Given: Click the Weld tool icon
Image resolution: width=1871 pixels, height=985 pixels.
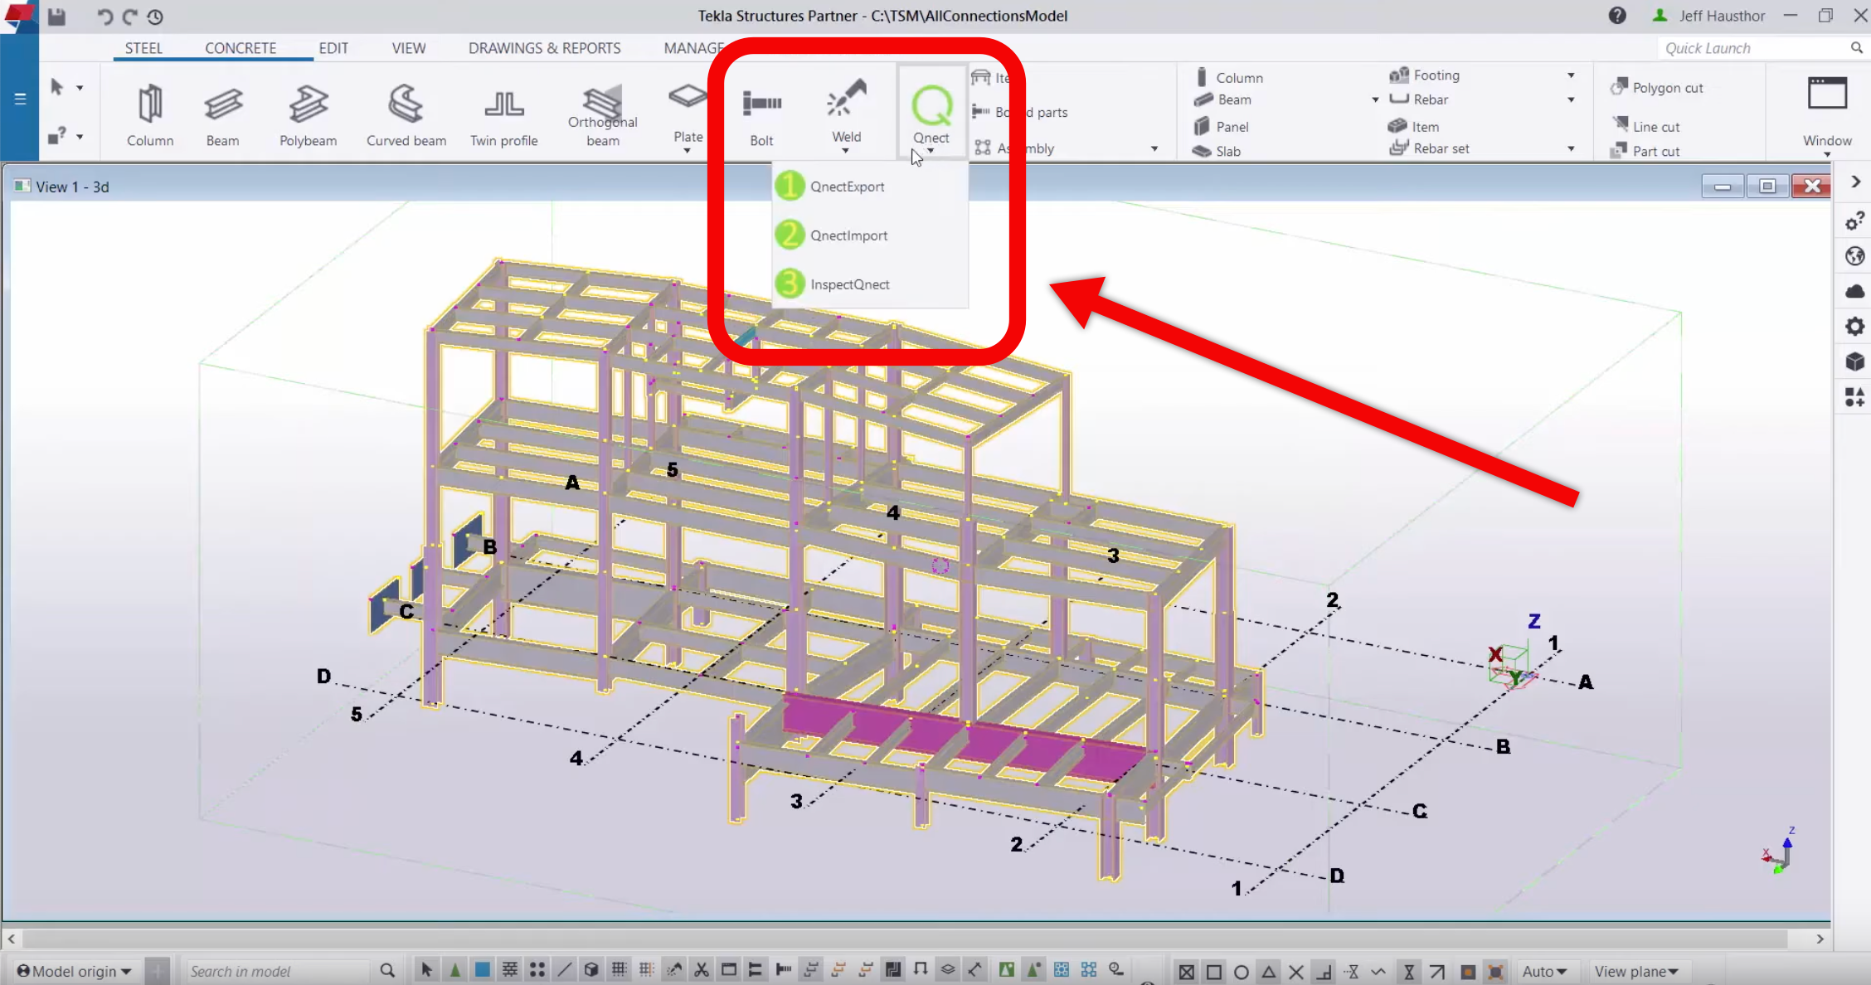Looking at the screenshot, I should point(846,99).
